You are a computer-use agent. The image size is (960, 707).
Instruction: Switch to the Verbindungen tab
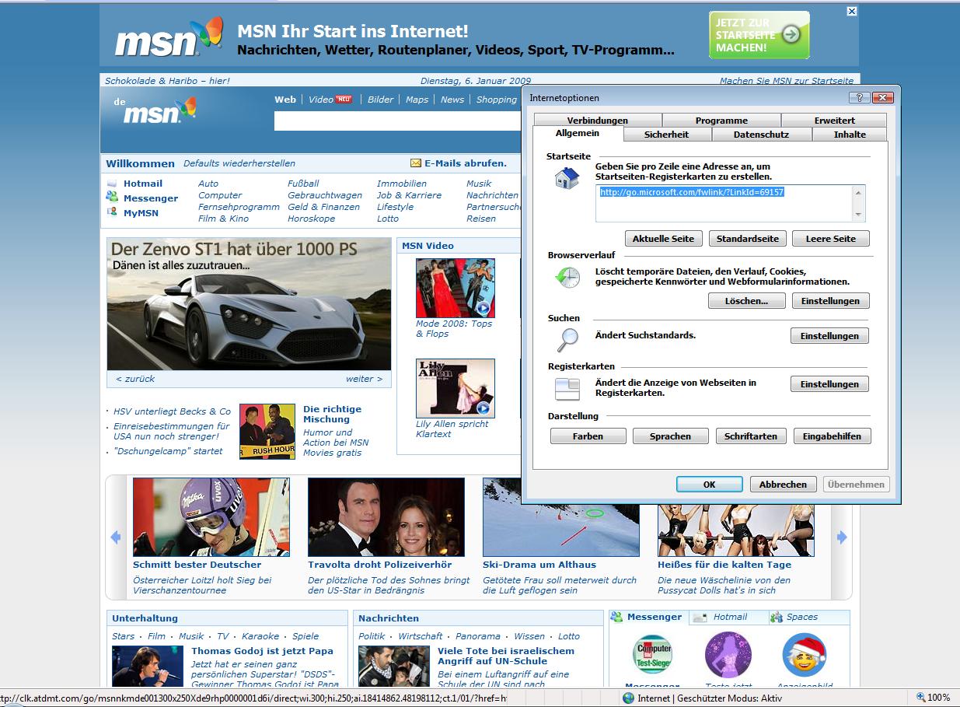597,121
